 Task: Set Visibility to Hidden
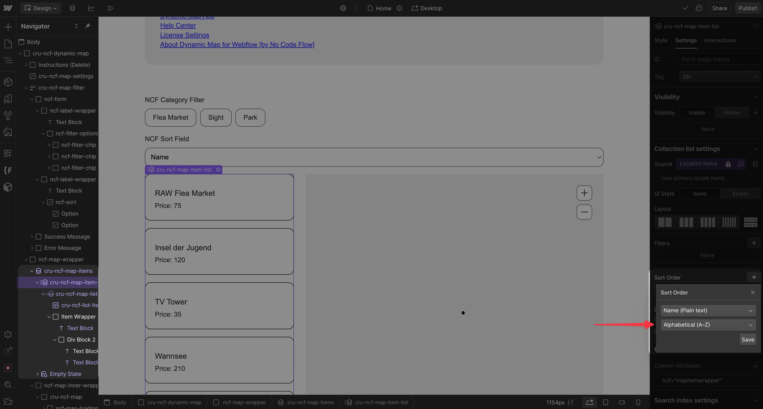[732, 113]
